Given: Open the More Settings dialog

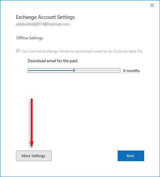Looking at the screenshot, I should coord(34,156).
